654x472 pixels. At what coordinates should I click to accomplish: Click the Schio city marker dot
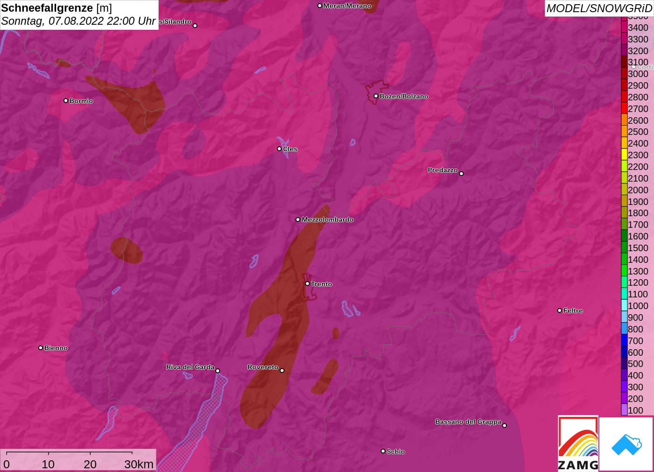point(383,451)
